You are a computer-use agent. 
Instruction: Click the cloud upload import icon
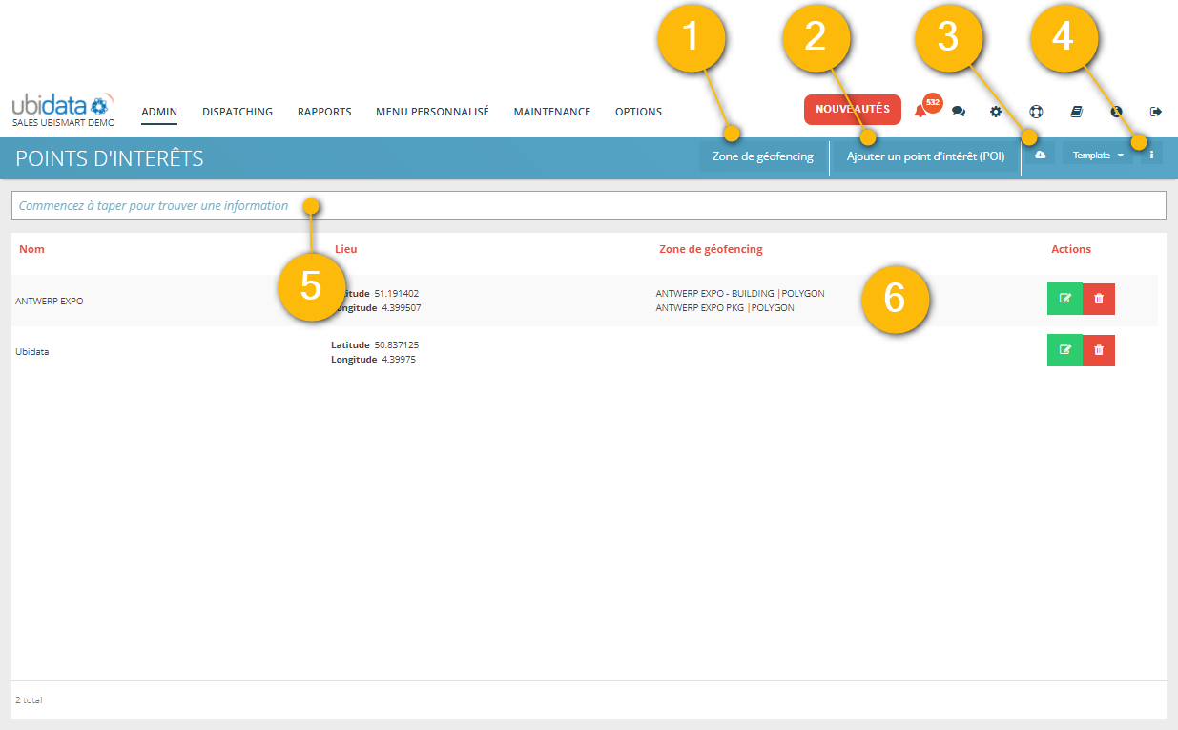point(1041,156)
